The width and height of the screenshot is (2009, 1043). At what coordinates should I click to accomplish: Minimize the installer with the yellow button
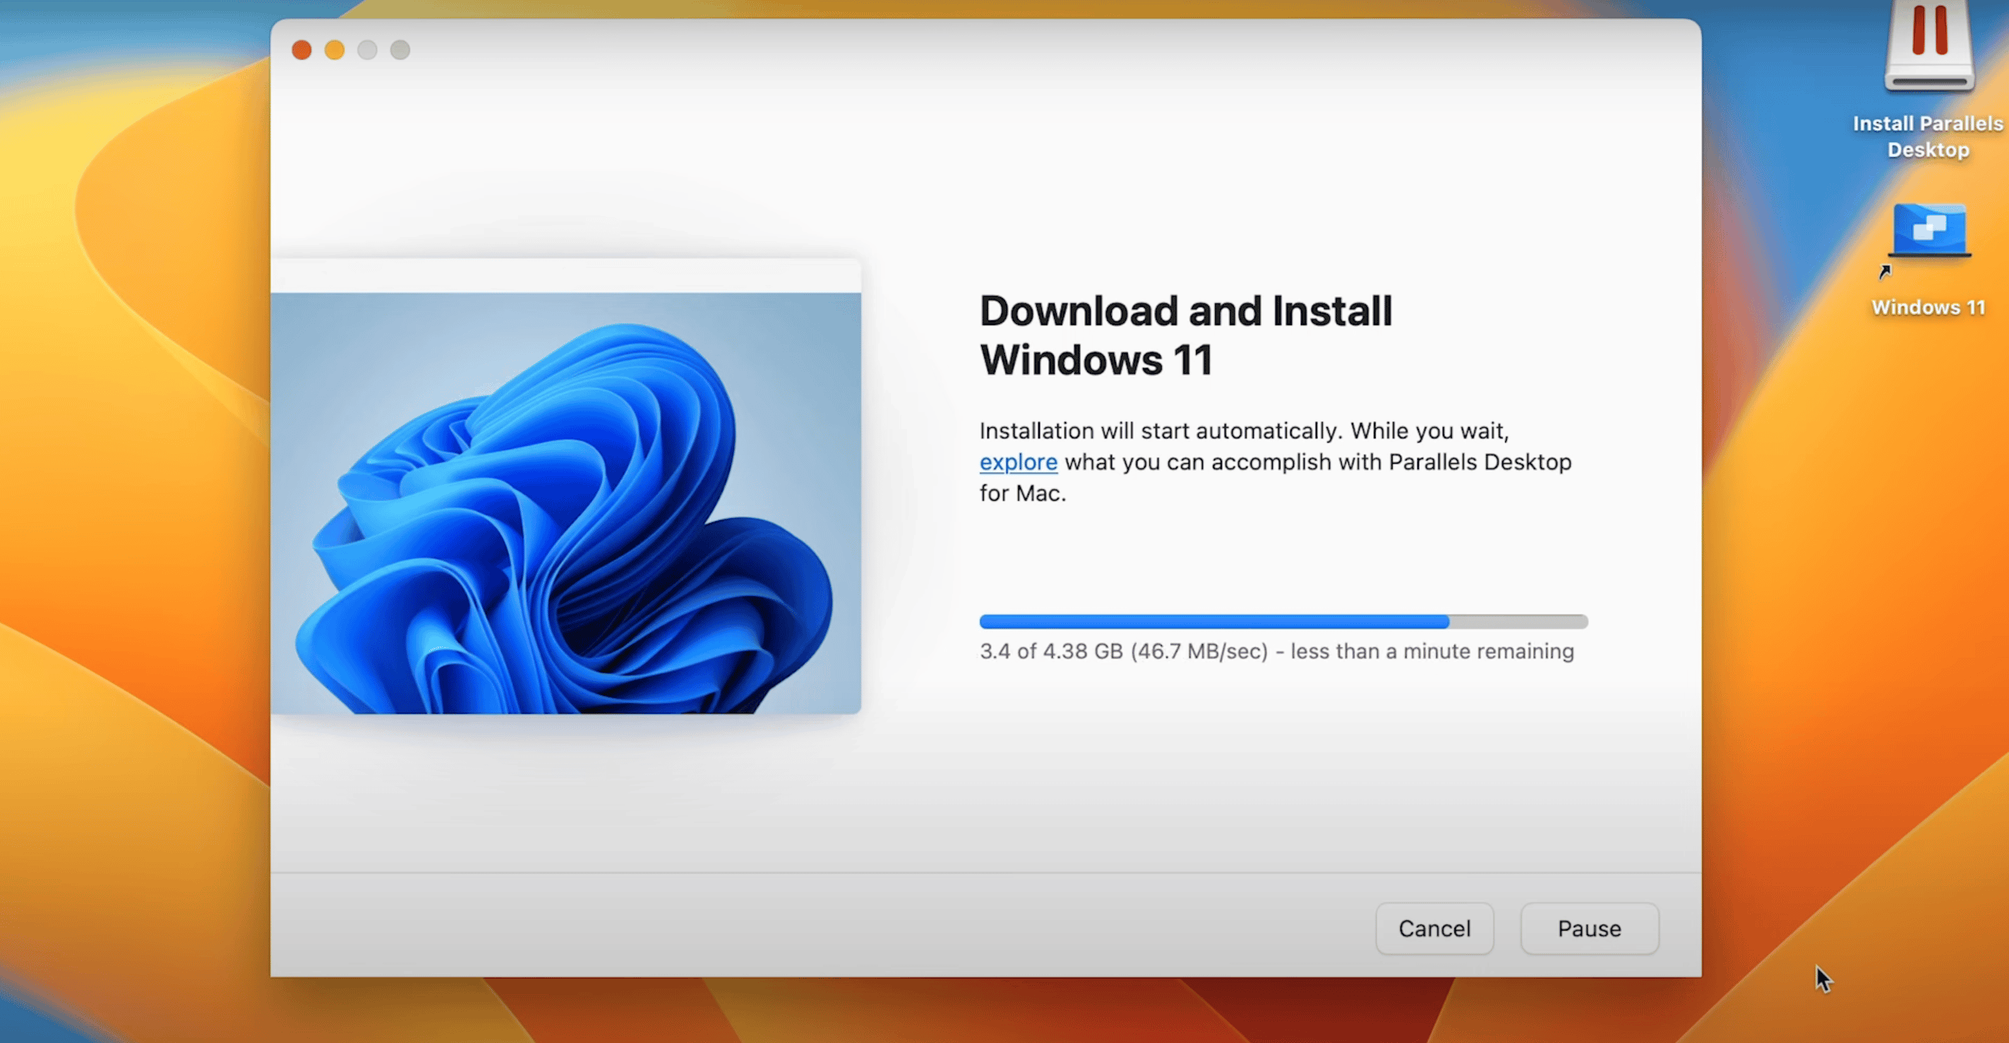[x=335, y=51]
